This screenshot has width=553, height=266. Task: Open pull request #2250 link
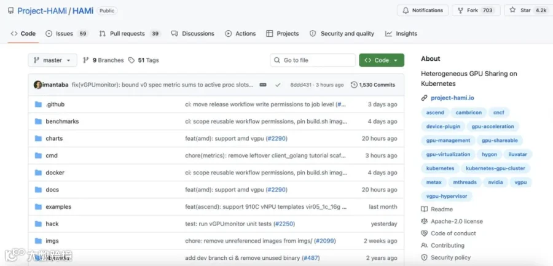click(x=284, y=224)
